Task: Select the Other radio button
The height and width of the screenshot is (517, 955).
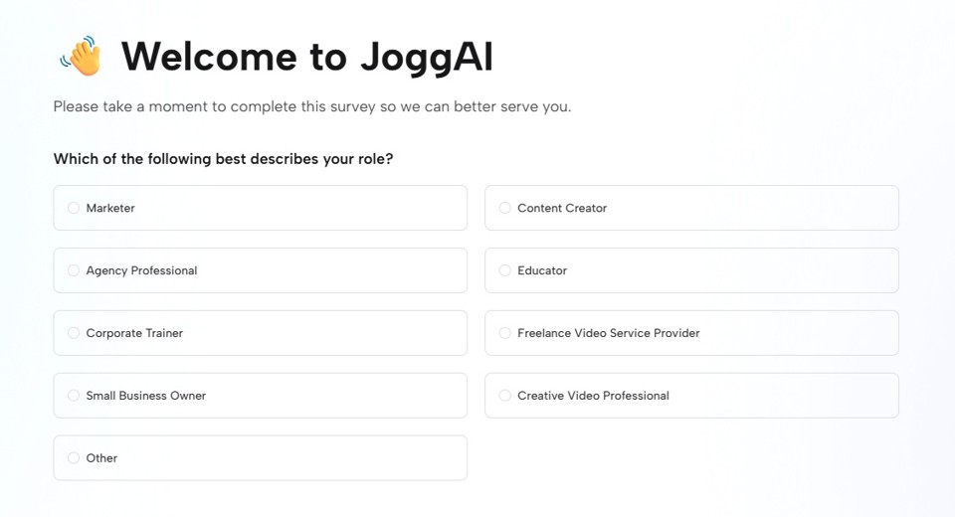Action: coord(74,458)
